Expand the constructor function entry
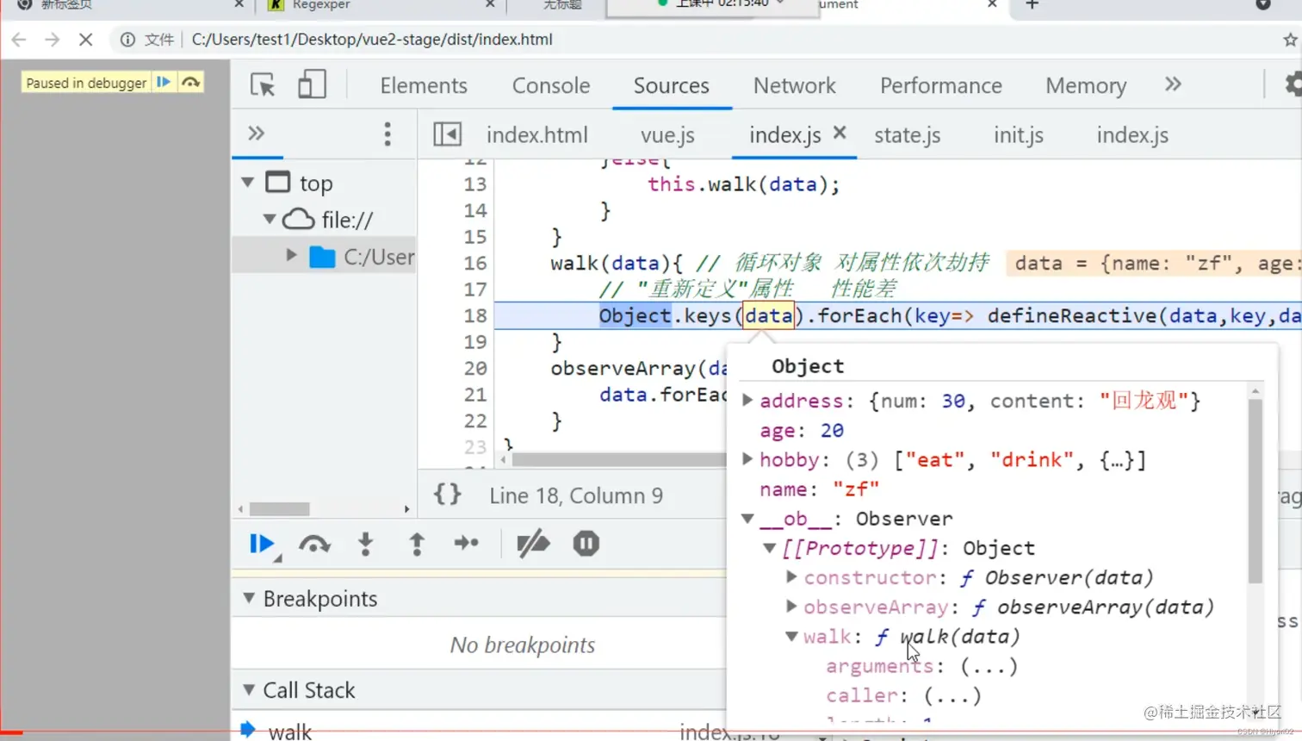This screenshot has width=1302, height=741. coord(791,576)
